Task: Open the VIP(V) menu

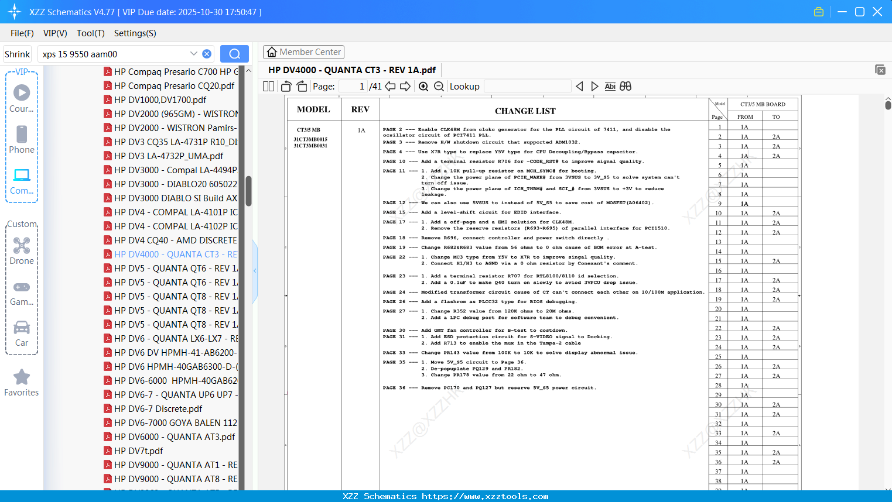Action: (x=55, y=33)
